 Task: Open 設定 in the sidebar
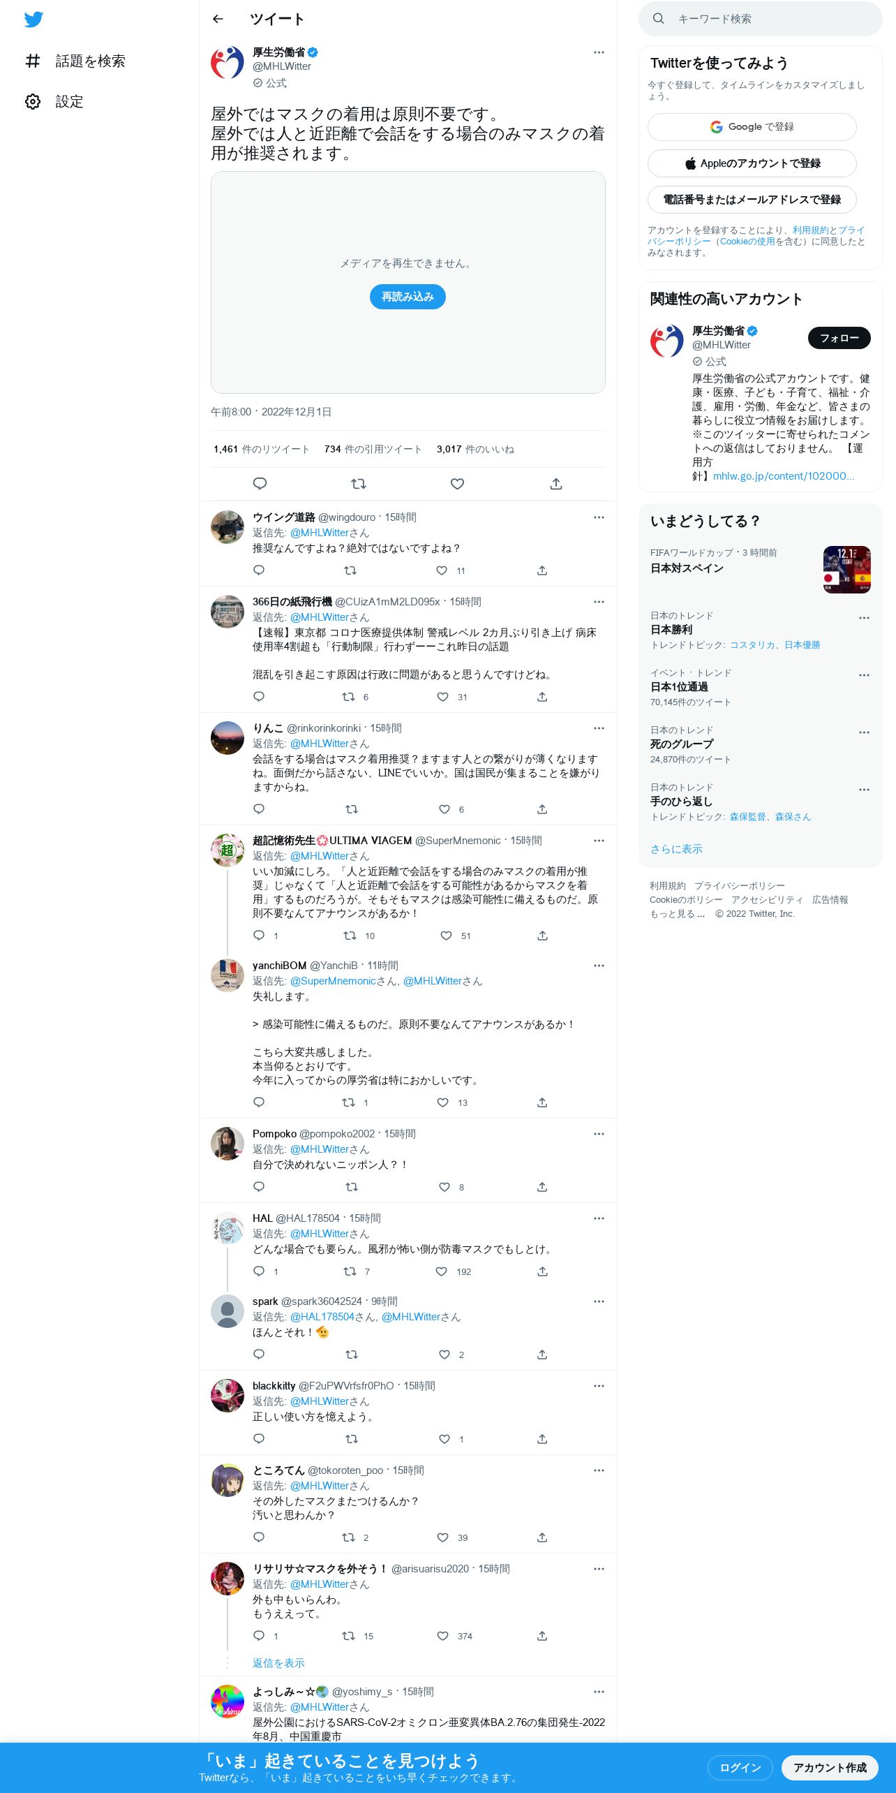pos(54,101)
